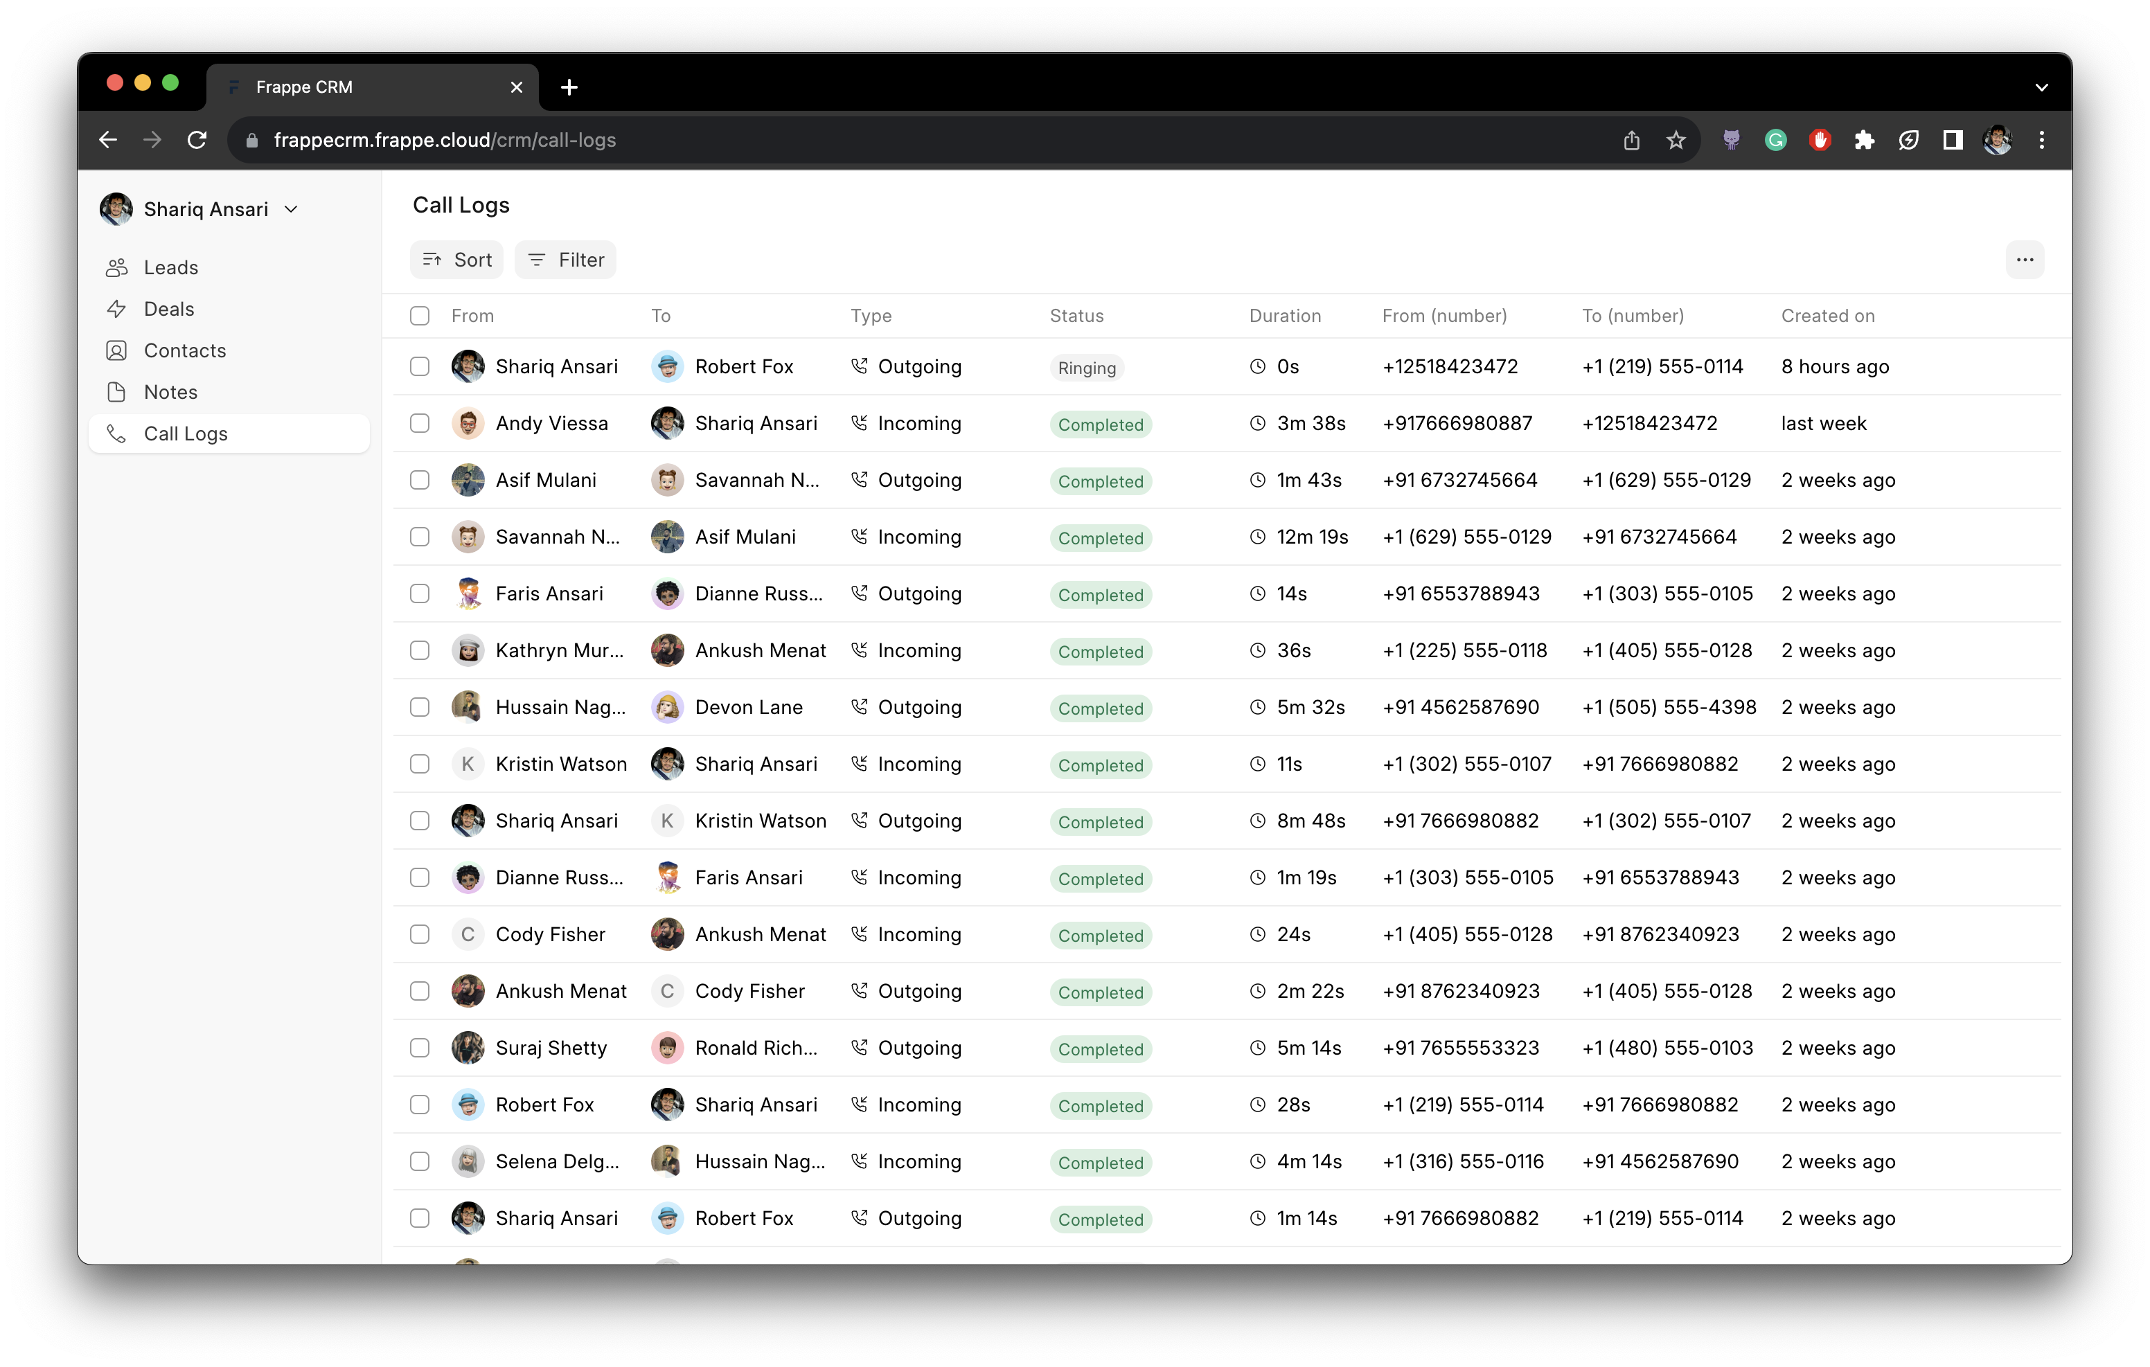Open Deals from the sidebar icon
Screen dimensions: 2150x1367
pos(117,308)
